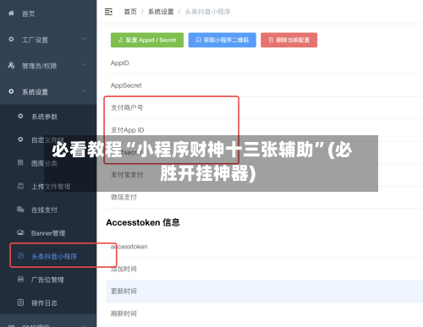This screenshot has width=423, height=327.
Task: Click the 支付商户号 row label
Action: 127,107
